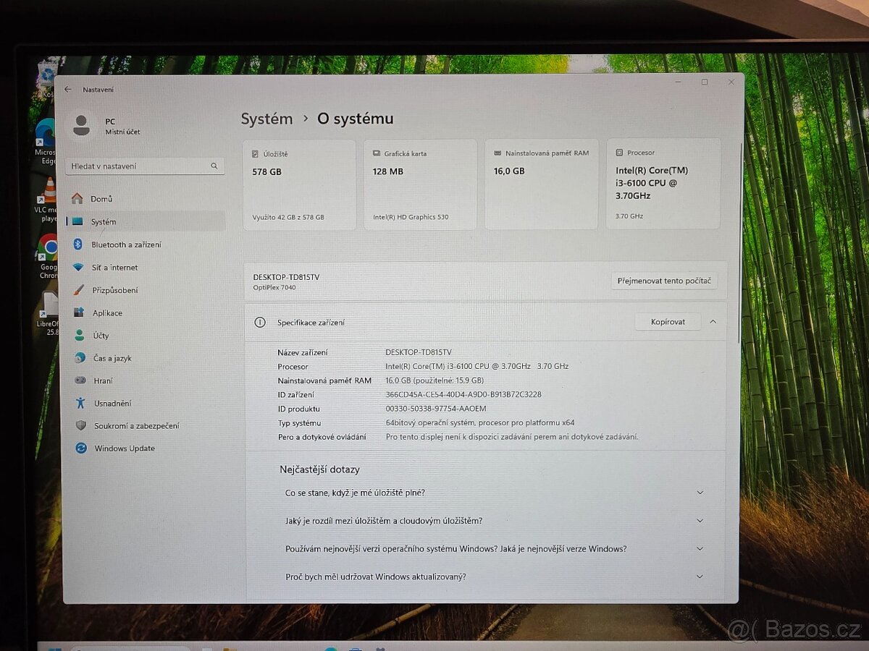Open the Domů settings page
Viewport: 869px width, 651px height.
(x=101, y=199)
